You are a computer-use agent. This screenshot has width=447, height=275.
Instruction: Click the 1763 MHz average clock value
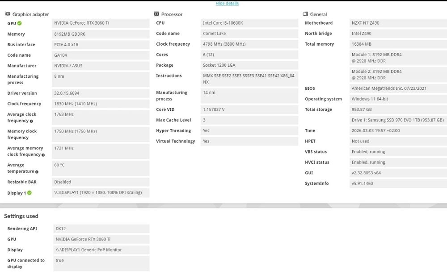101,117
